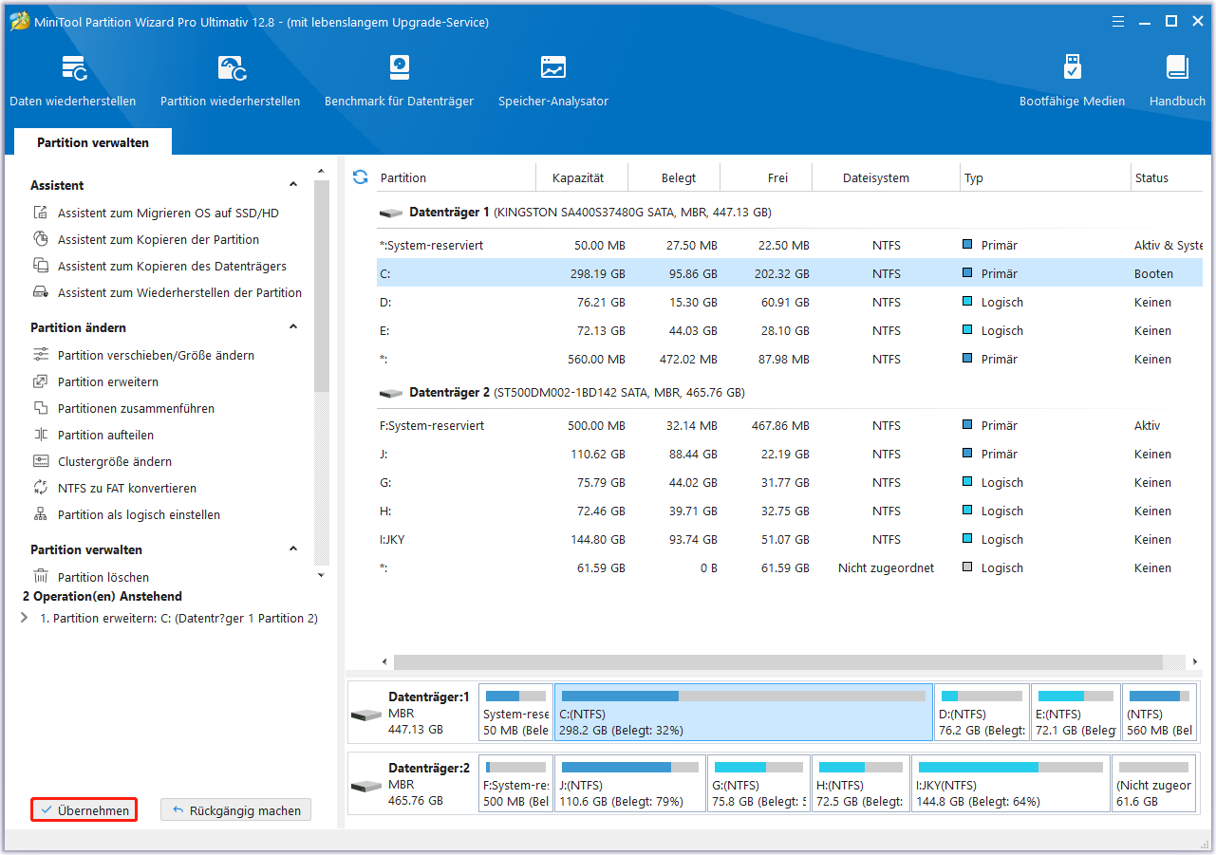The width and height of the screenshot is (1216, 855).
Task: Collapse the Partition verwalten section
Action: tap(293, 549)
